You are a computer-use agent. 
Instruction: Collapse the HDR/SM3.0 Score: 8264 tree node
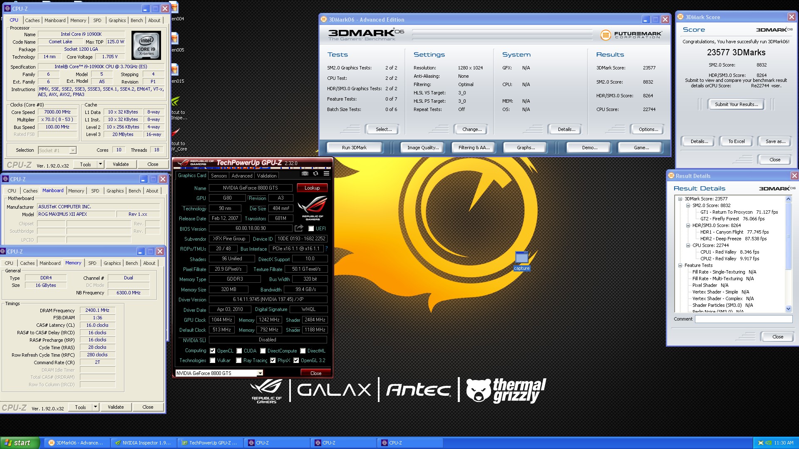tap(688, 225)
